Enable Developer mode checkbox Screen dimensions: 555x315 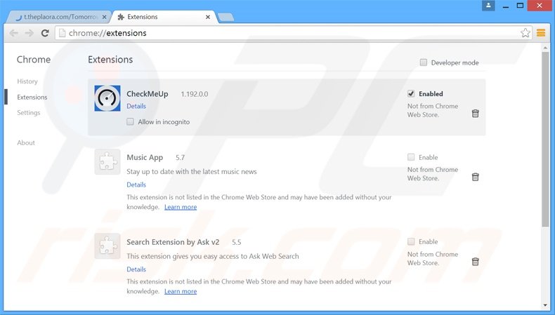coord(424,62)
